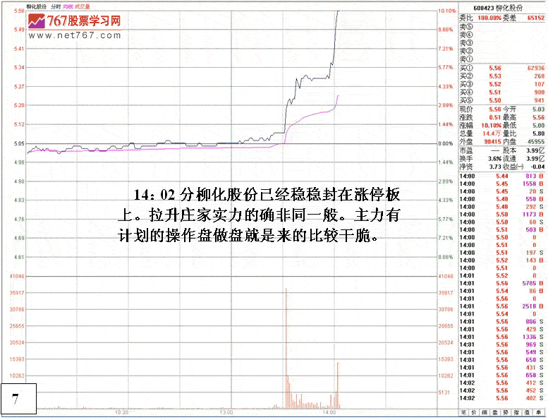548x420 pixels.
Task: Click the slide number 7 box
Action: (15, 400)
